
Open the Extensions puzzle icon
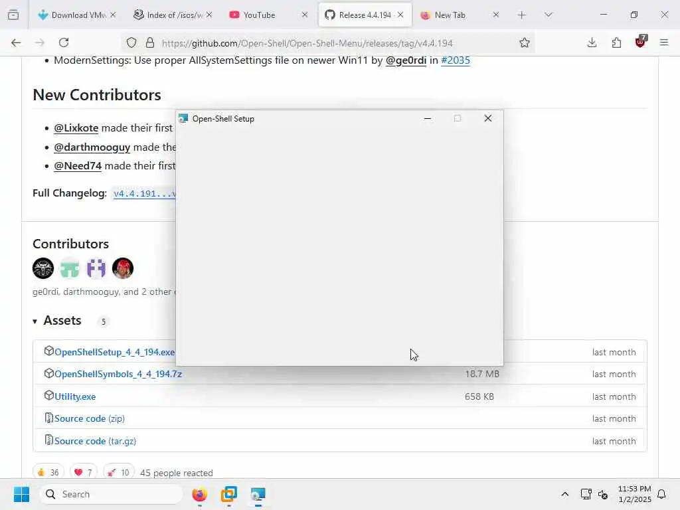click(x=616, y=42)
